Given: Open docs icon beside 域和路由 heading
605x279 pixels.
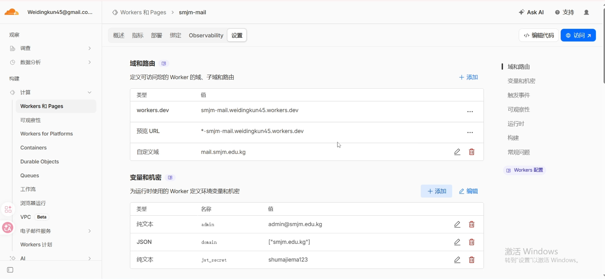Looking at the screenshot, I should coord(164,64).
